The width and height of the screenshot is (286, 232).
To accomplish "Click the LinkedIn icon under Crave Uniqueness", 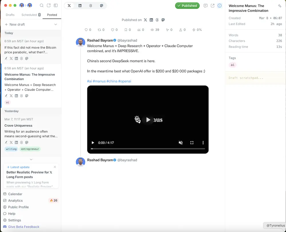I will [x=16, y=142].
